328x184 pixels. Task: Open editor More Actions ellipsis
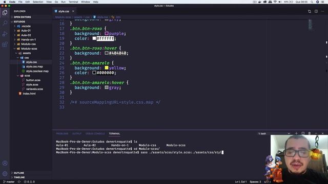click(x=322, y=11)
